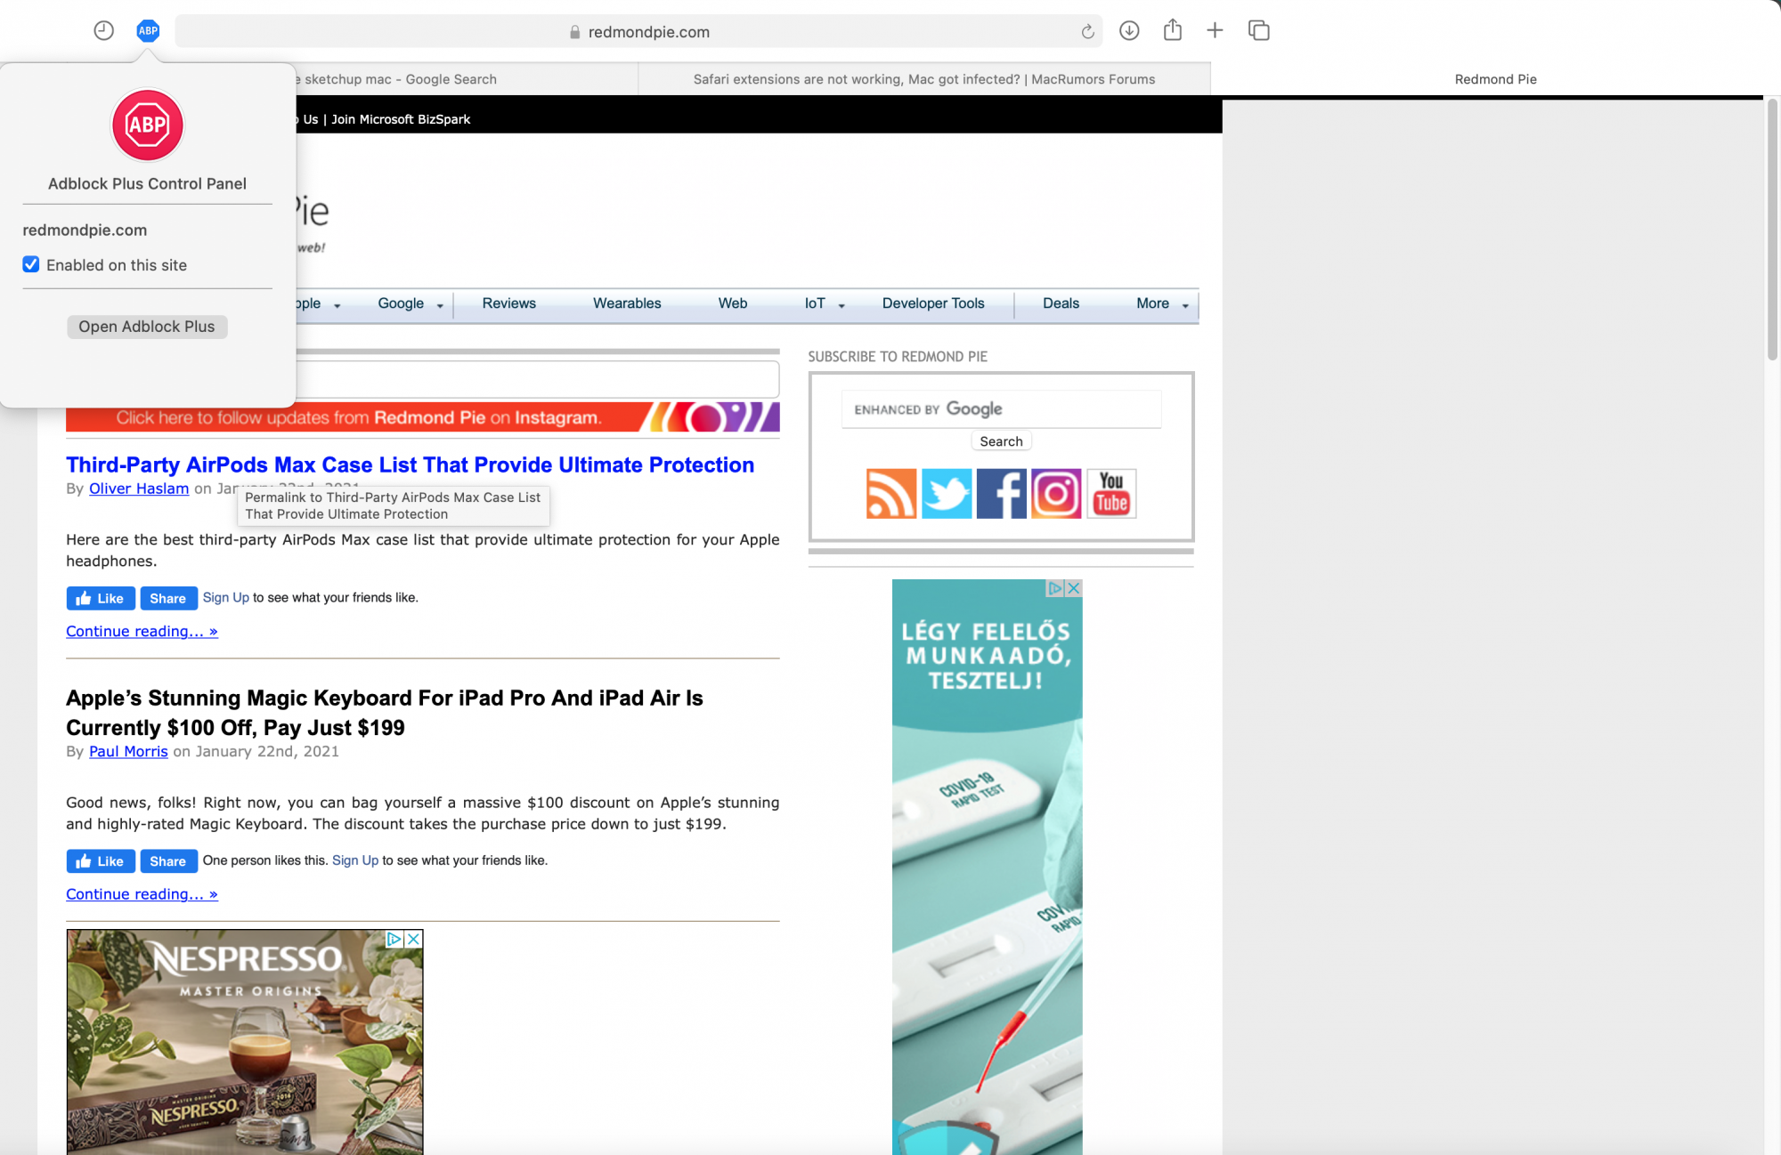Open the downloads icon in the toolbar
1781x1155 pixels.
coord(1129,31)
